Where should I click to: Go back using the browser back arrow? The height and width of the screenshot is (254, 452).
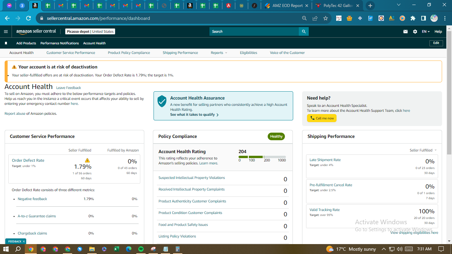pyautogui.click(x=7, y=18)
